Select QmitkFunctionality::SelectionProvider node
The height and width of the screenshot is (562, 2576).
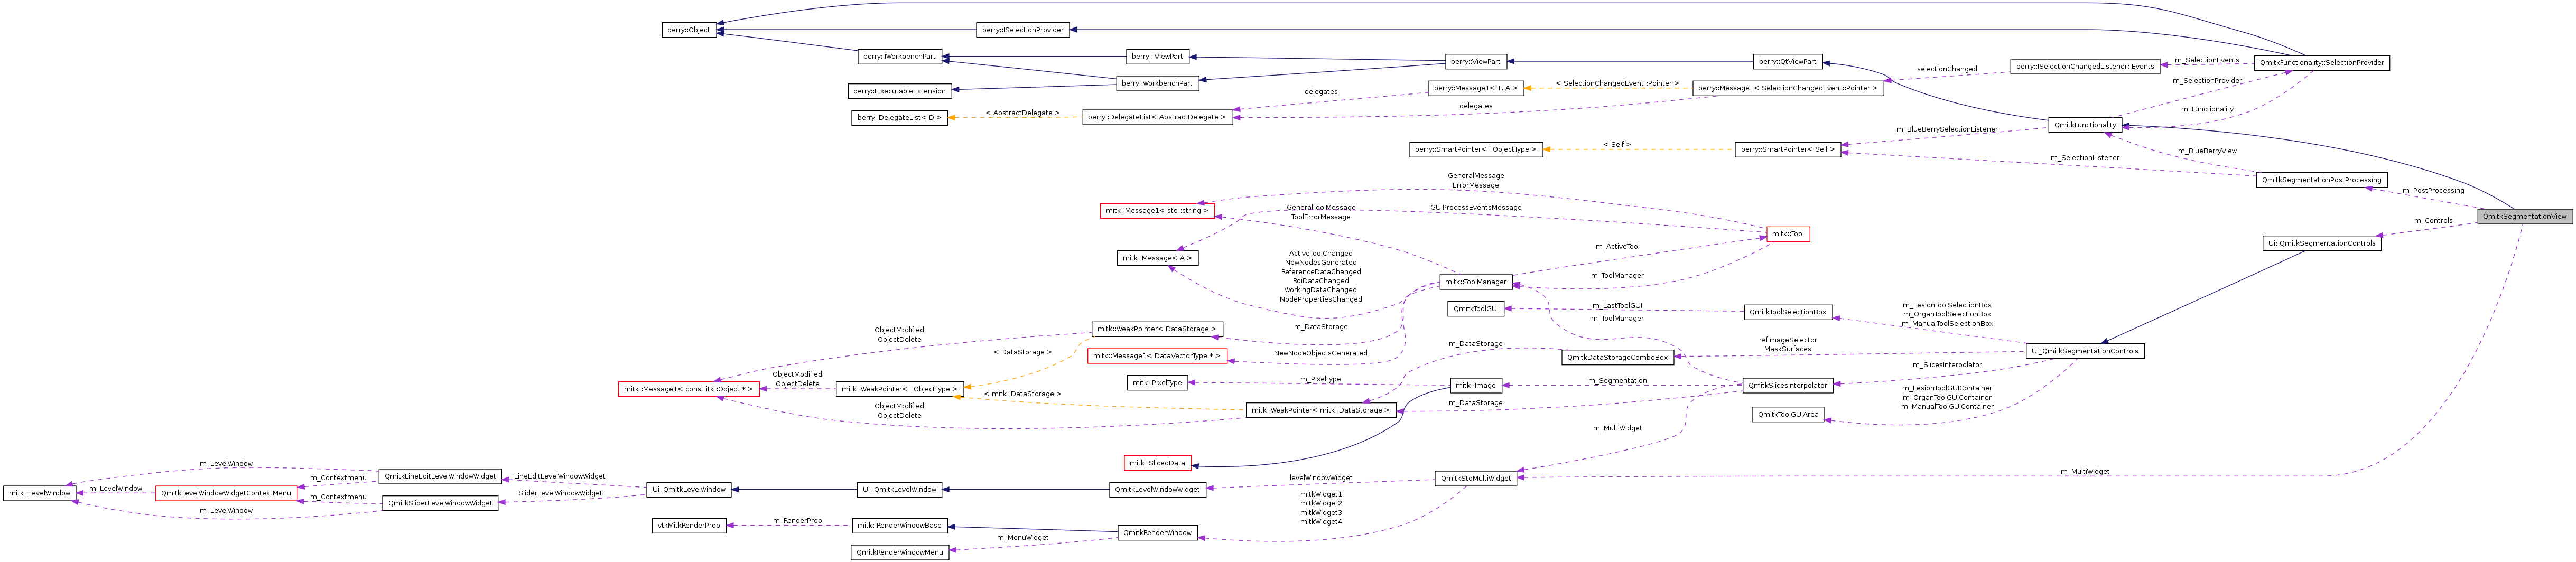[2321, 62]
